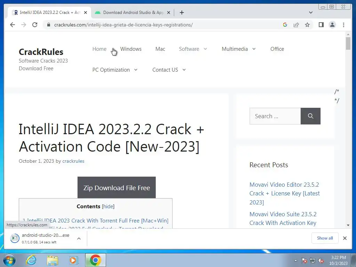Click the Software menu label
Screen dimensions: 356x267
click(189, 49)
